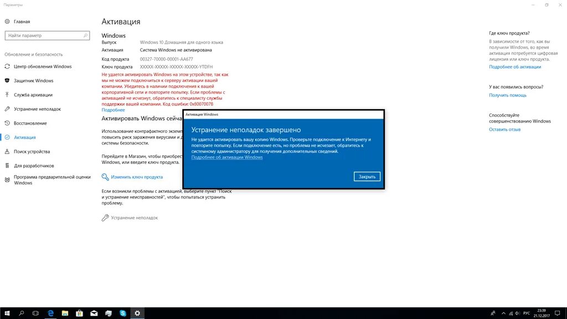Click Система Windows не активирована text
The width and height of the screenshot is (567, 319).
tap(176, 50)
